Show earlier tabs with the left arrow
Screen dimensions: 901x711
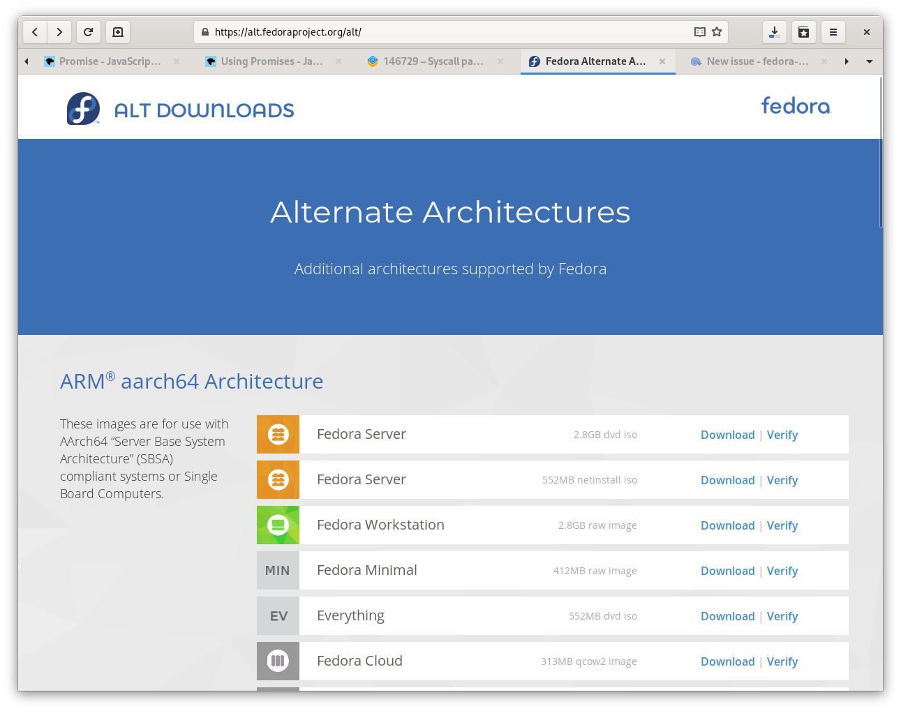tap(27, 61)
